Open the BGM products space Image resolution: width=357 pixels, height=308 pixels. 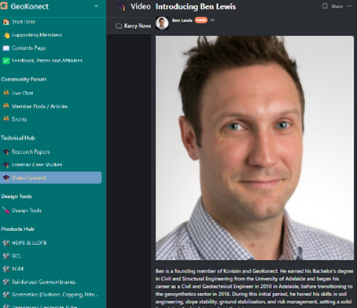[17, 269]
